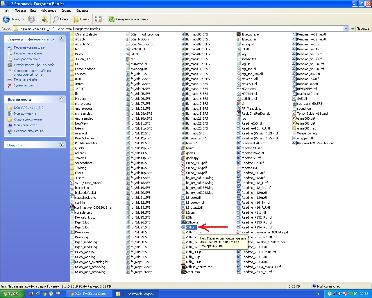Open the Сервис menu
The image size is (372, 298).
(x=66, y=10)
